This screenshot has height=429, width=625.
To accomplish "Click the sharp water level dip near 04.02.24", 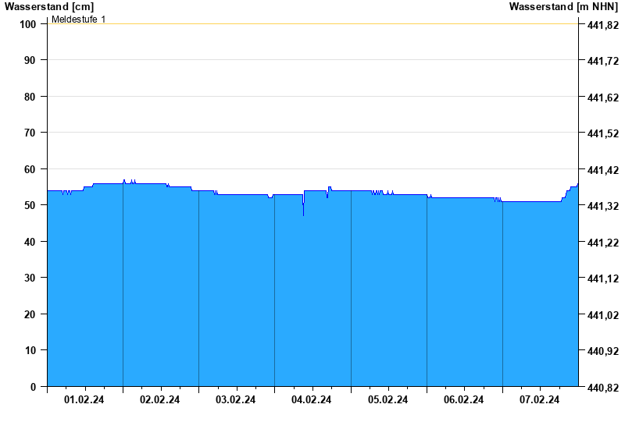I will [x=303, y=211].
